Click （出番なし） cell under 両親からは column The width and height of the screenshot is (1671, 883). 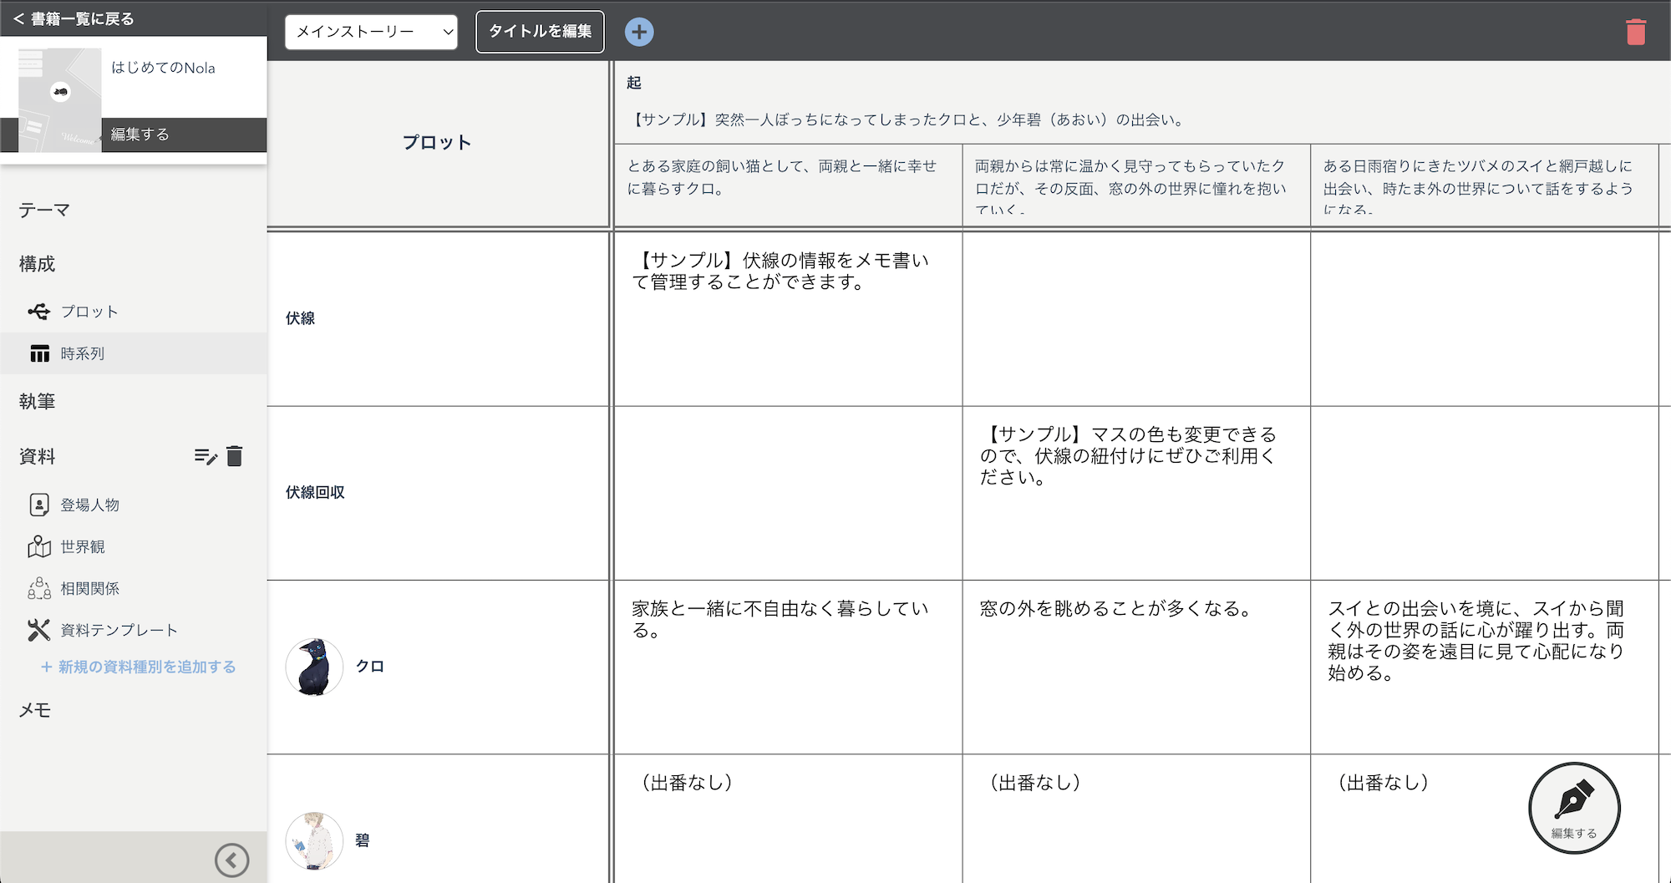point(1136,819)
